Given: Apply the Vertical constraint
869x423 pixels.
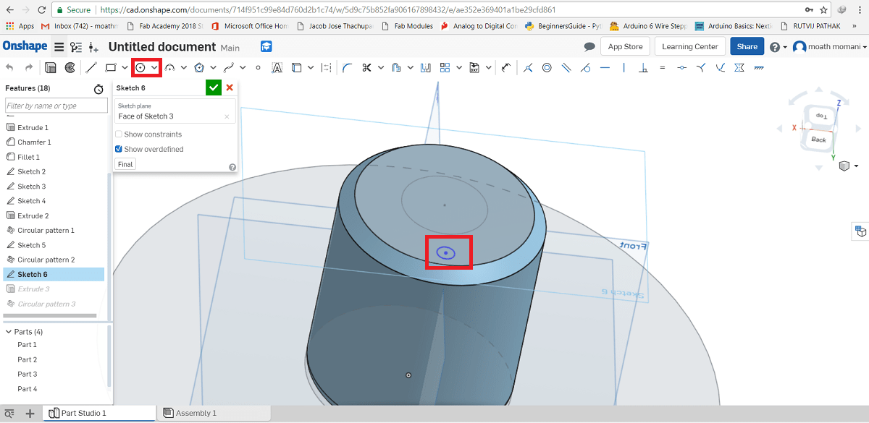Looking at the screenshot, I should pyautogui.click(x=624, y=68).
